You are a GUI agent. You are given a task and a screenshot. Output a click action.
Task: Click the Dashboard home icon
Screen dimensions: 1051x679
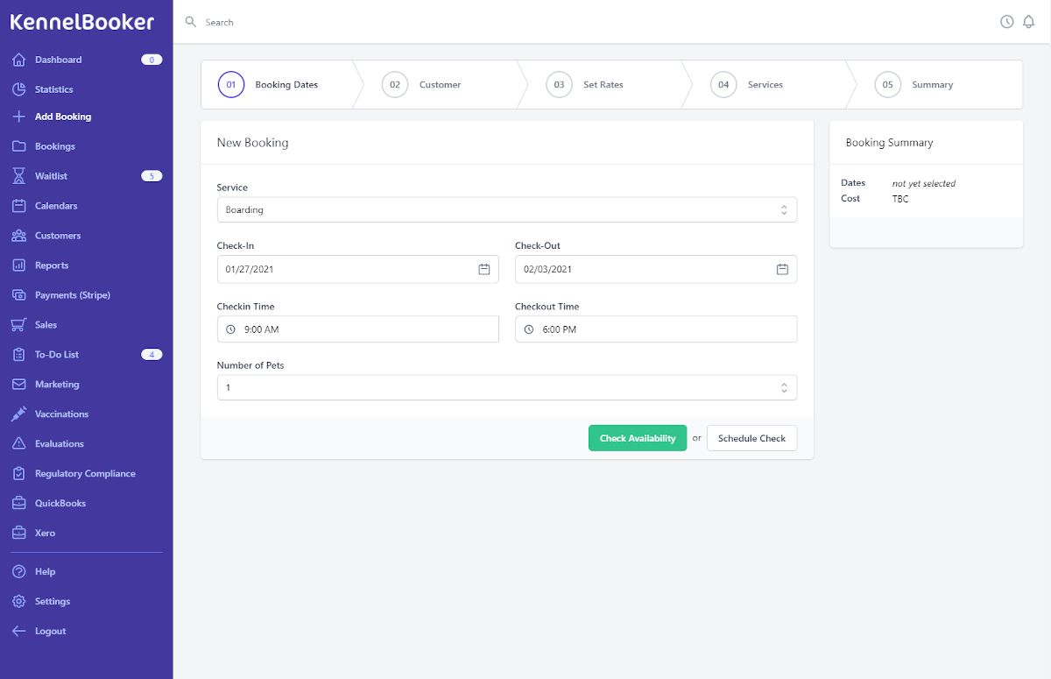[19, 60]
